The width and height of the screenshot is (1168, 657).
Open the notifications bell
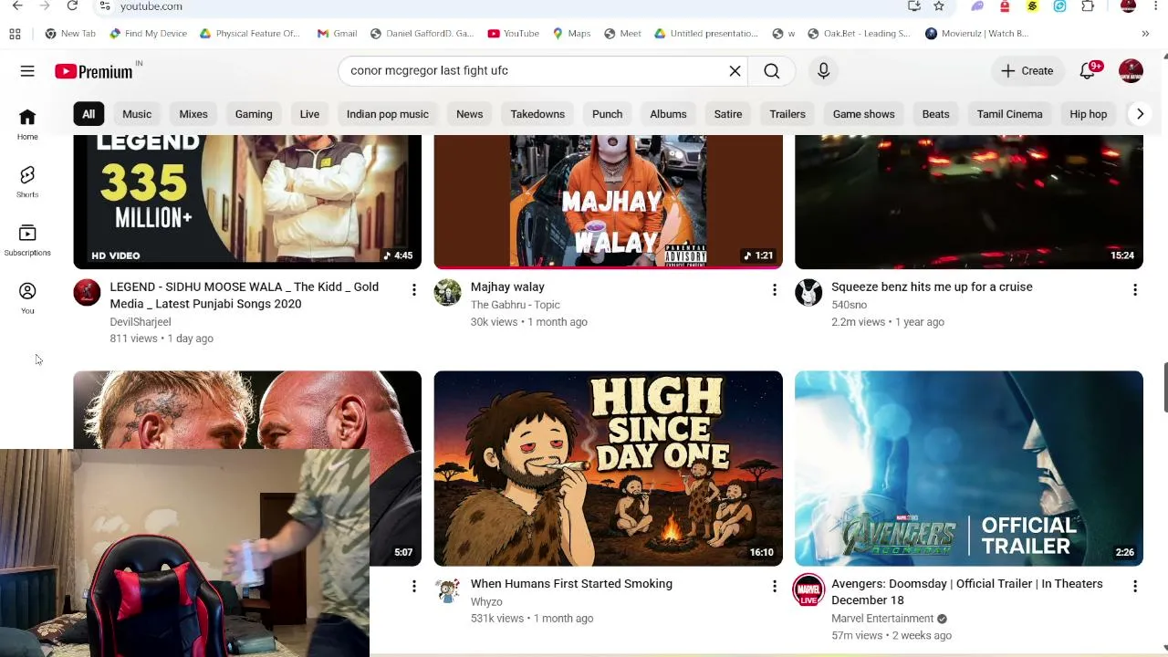point(1088,70)
